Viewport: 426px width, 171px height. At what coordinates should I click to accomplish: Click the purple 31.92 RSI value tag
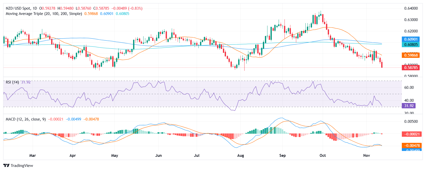pyautogui.click(x=409, y=106)
